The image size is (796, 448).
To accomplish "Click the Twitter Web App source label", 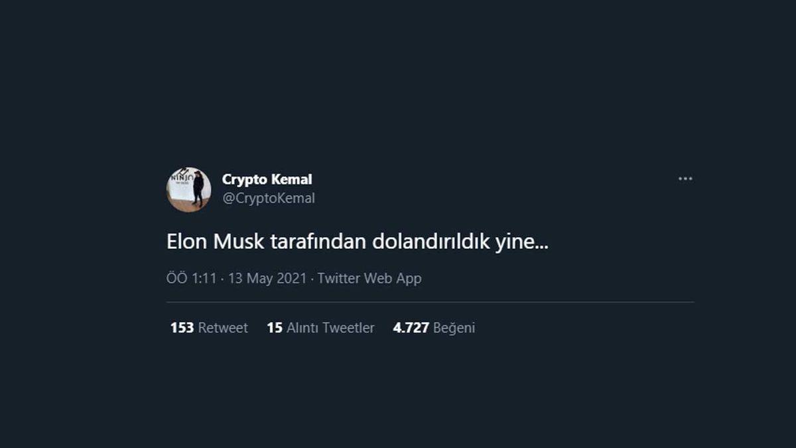I will tap(369, 278).
